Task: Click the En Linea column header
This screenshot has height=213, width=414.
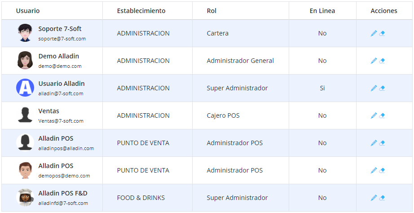Action: click(322, 11)
